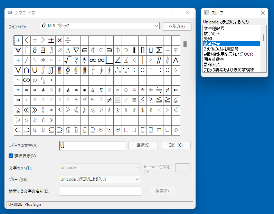Select the square root symbol √
This screenshot has height=214, width=274.
68,60
